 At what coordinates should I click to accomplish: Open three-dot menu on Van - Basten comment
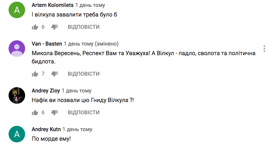(264, 49)
